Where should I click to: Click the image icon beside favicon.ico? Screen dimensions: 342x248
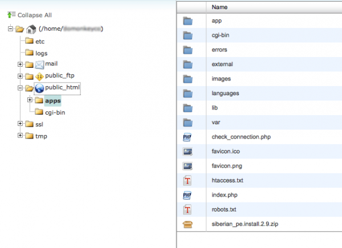tap(188, 152)
